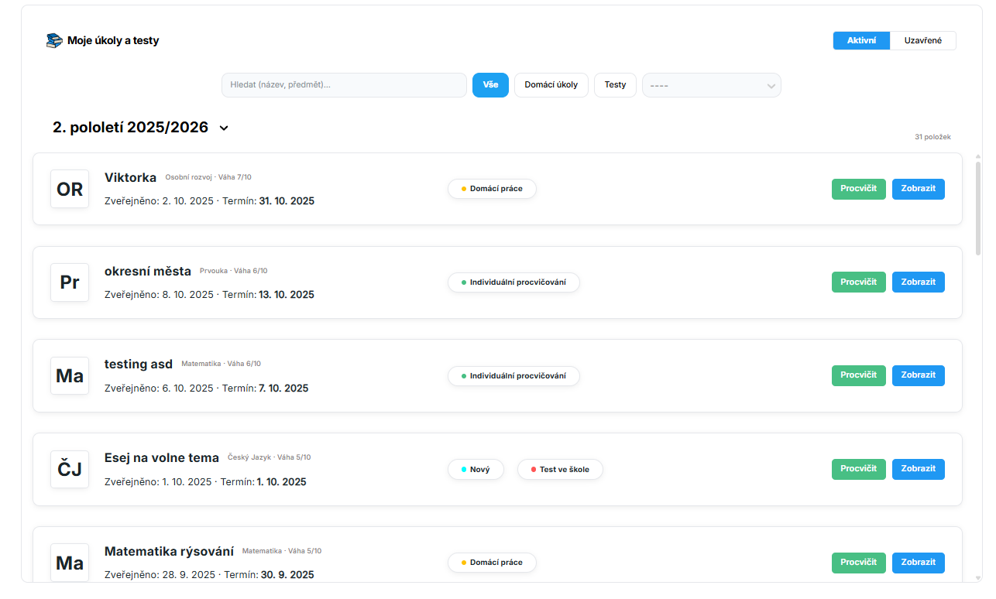Click Procvičit for Viktorka
The image size is (996, 599).
(859, 189)
